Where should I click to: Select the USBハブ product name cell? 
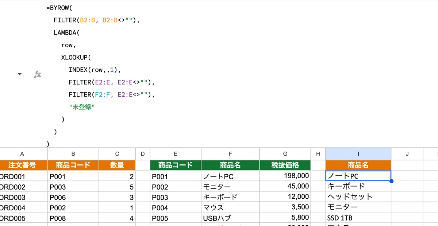click(x=230, y=218)
